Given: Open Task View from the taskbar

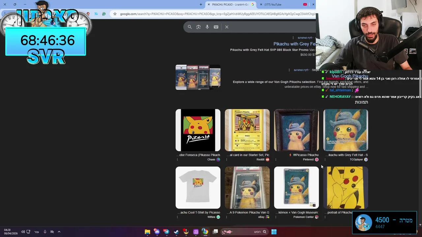Looking at the screenshot, I should (215, 232).
